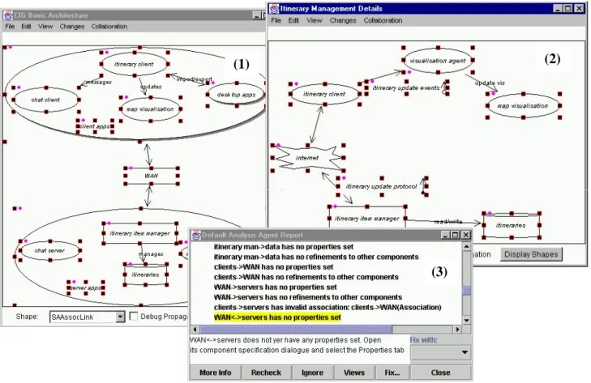Select 'clients->WAN has no properties set' row
This screenshot has height=383, width=591.
(x=273, y=267)
